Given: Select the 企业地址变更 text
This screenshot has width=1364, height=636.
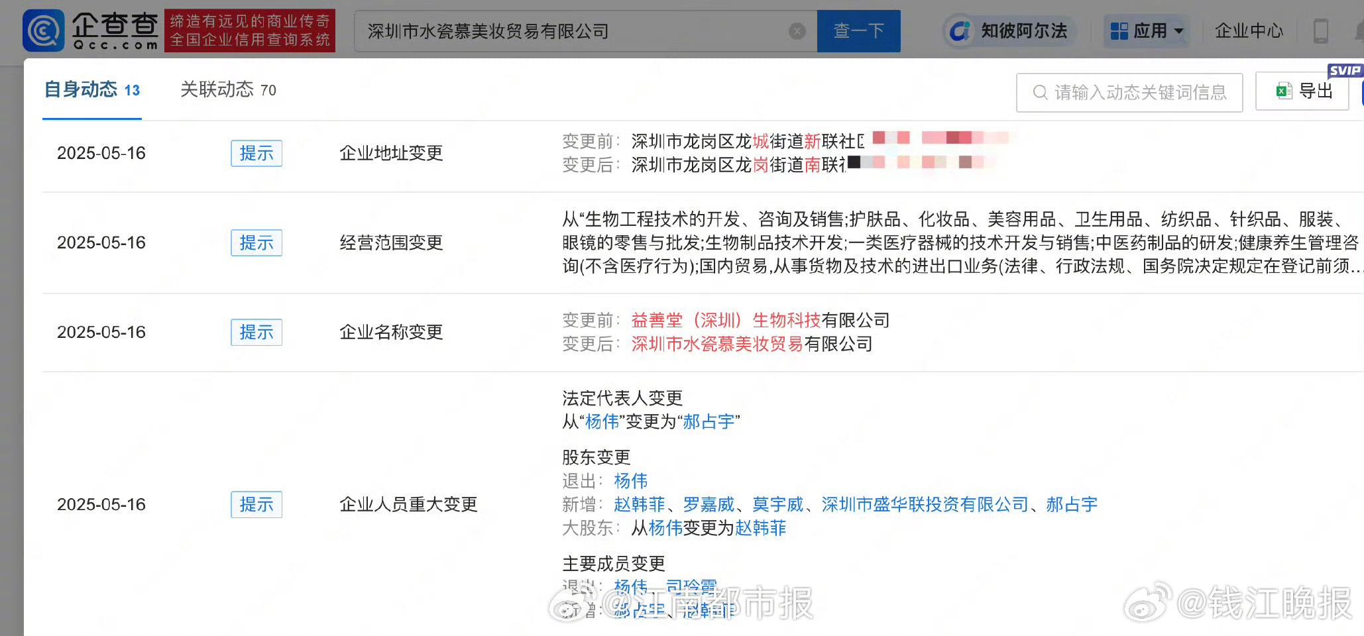Looking at the screenshot, I should [391, 153].
